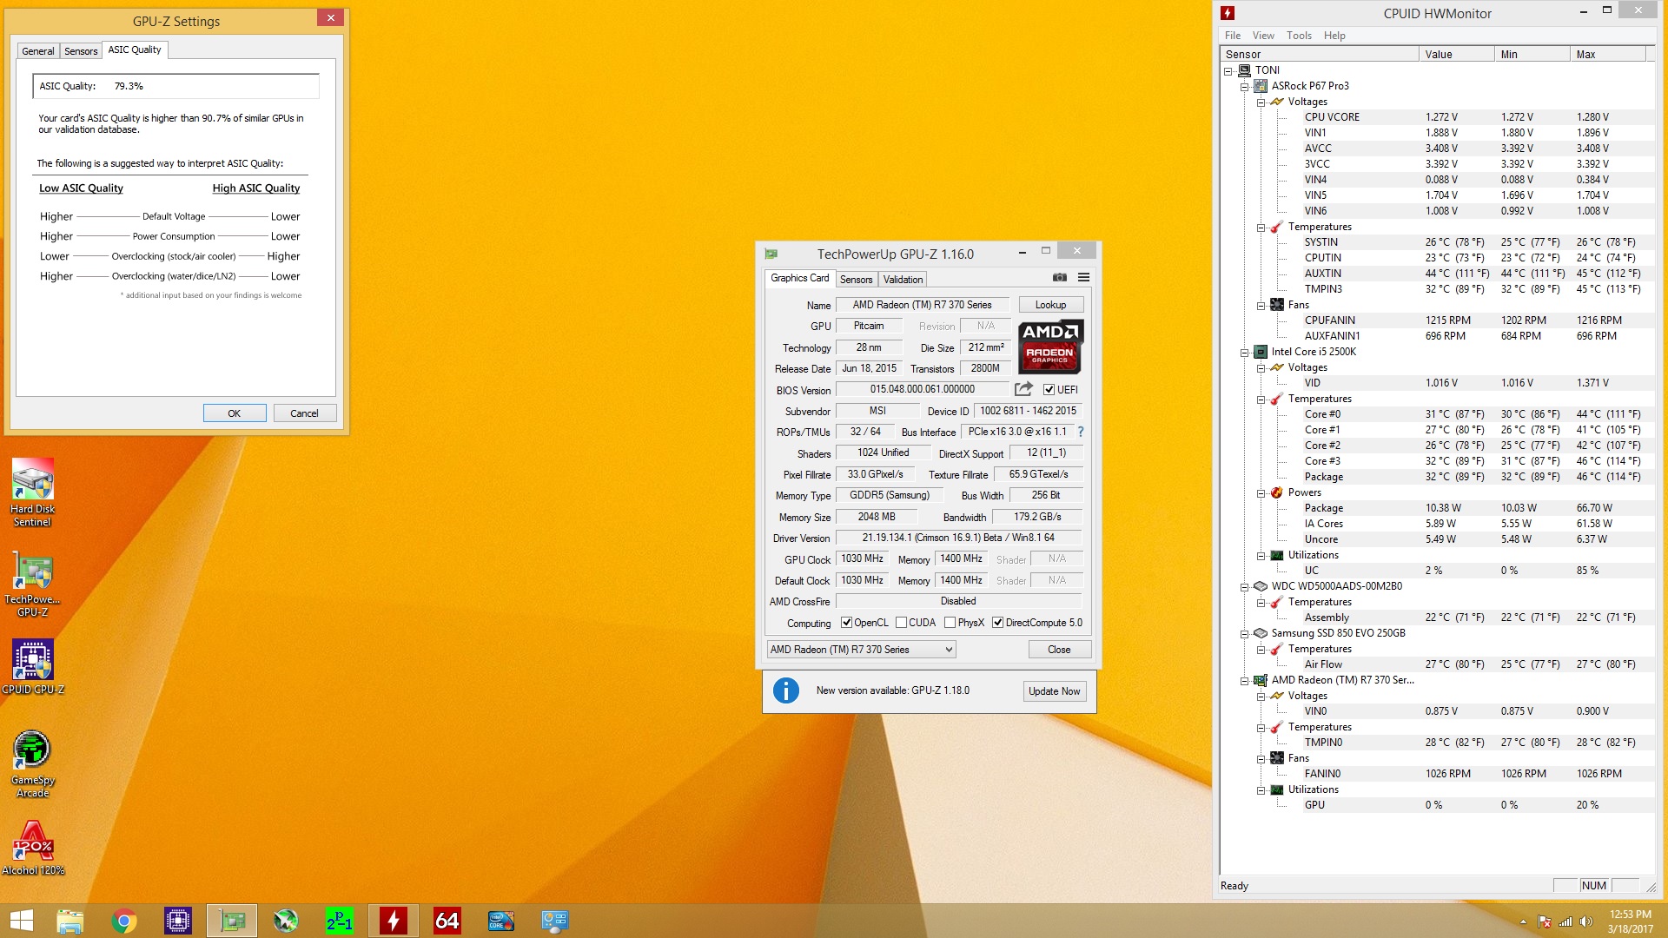This screenshot has width=1668, height=938.
Task: Collapse the TONI root node
Action: tap(1228, 71)
